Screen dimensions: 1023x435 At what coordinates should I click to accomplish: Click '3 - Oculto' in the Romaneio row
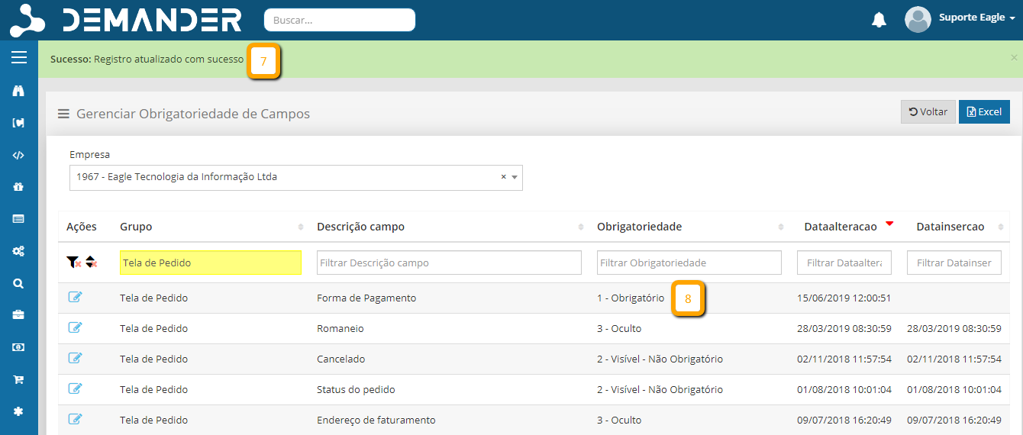619,329
